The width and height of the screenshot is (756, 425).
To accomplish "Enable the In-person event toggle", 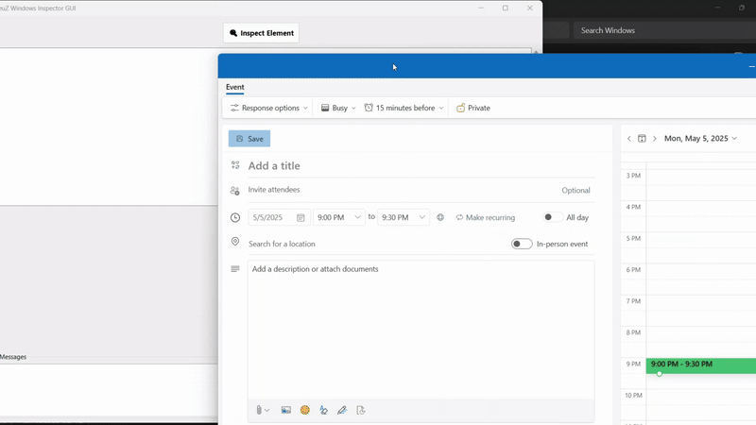I will tap(522, 244).
